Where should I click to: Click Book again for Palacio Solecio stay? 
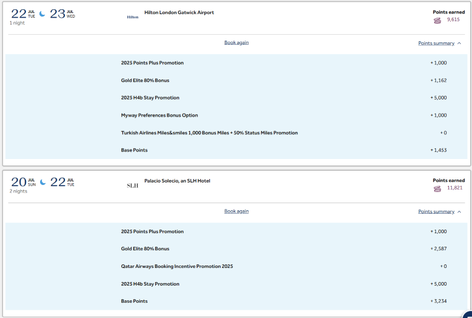tap(237, 211)
